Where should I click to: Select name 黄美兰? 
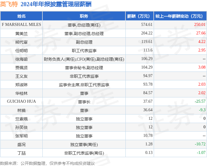point(21,34)
